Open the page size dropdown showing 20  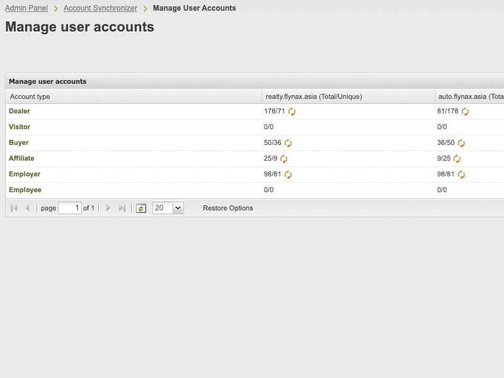point(178,208)
